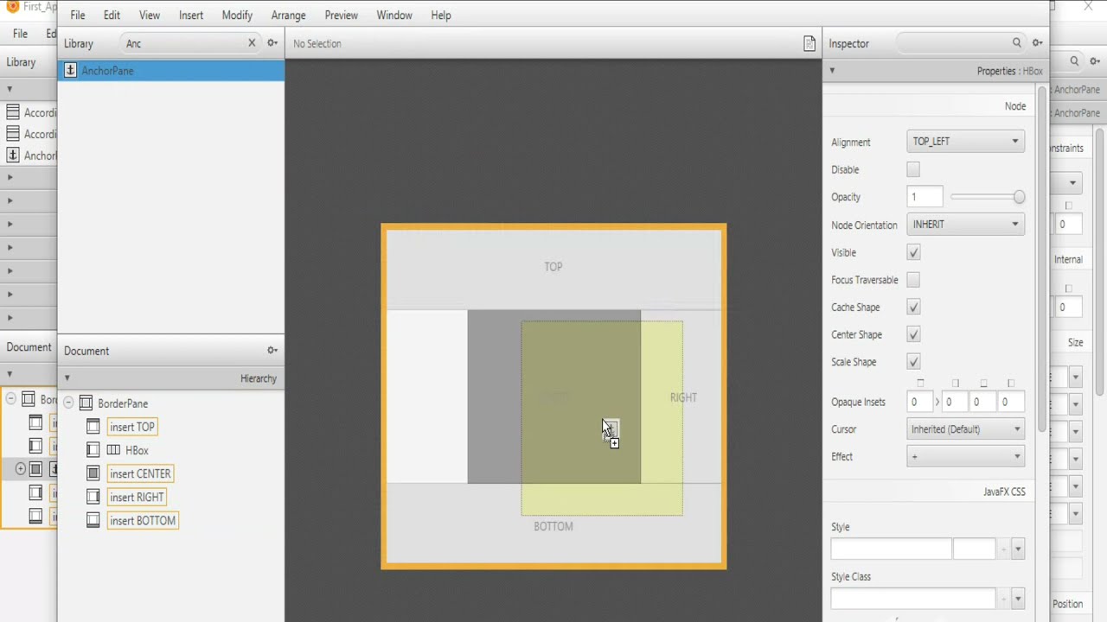Click the search icon in background window

[1074, 61]
